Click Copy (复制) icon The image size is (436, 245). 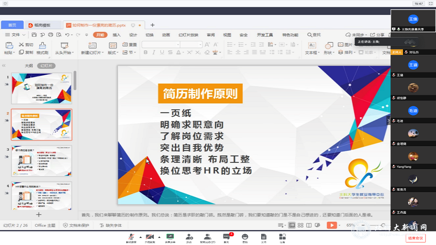[21, 52]
